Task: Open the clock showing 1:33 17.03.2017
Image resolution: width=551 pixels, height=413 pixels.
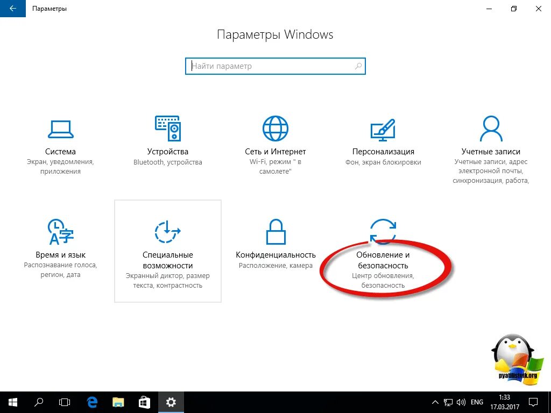Action: pos(505,402)
